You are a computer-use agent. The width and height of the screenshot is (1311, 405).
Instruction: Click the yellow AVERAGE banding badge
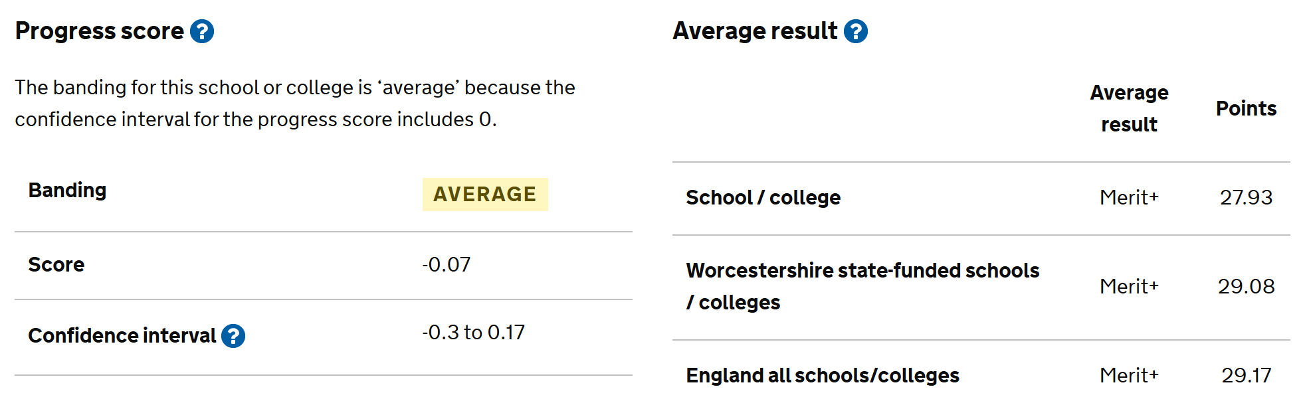pyautogui.click(x=485, y=195)
